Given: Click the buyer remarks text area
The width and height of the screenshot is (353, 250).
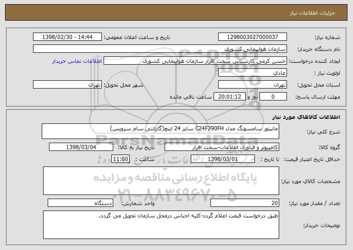Looking at the screenshot, I should (161, 225).
